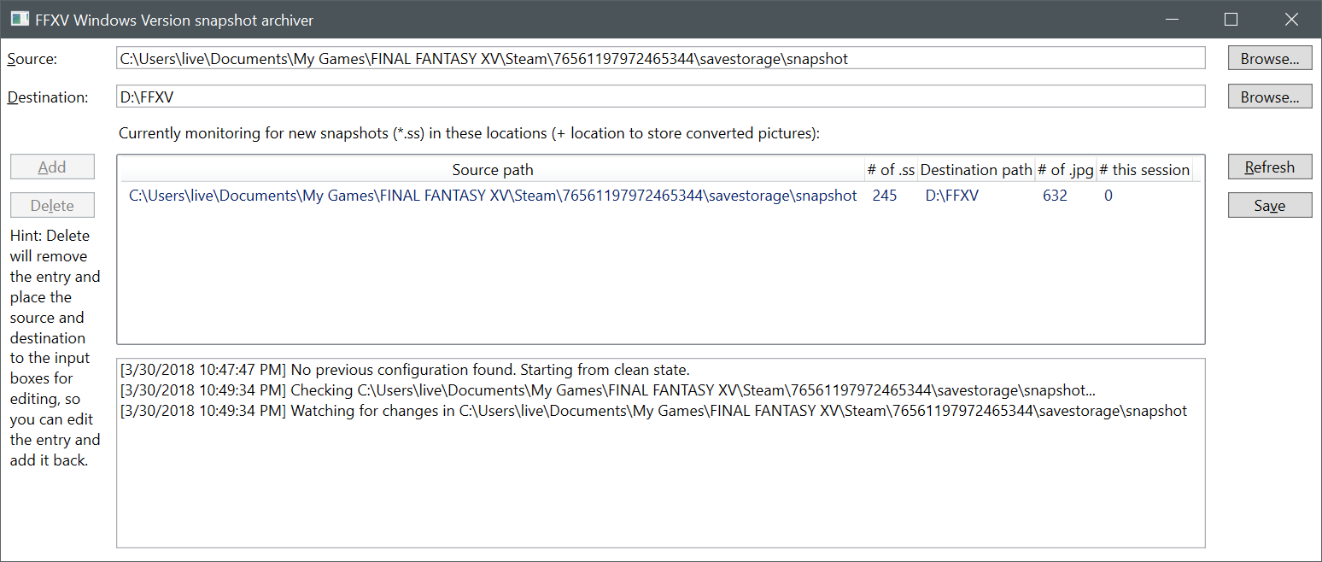Click the 'Watching for changes' log line
Viewport: 1322px width, 562px height.
pos(654,411)
